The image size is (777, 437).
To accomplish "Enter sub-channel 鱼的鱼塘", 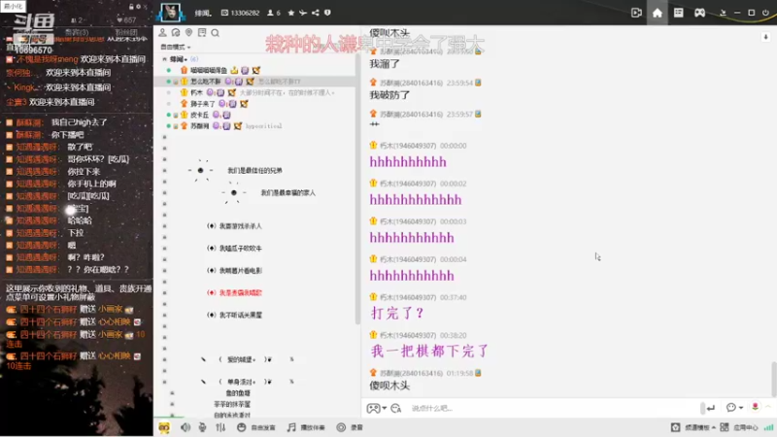I will click(238, 393).
